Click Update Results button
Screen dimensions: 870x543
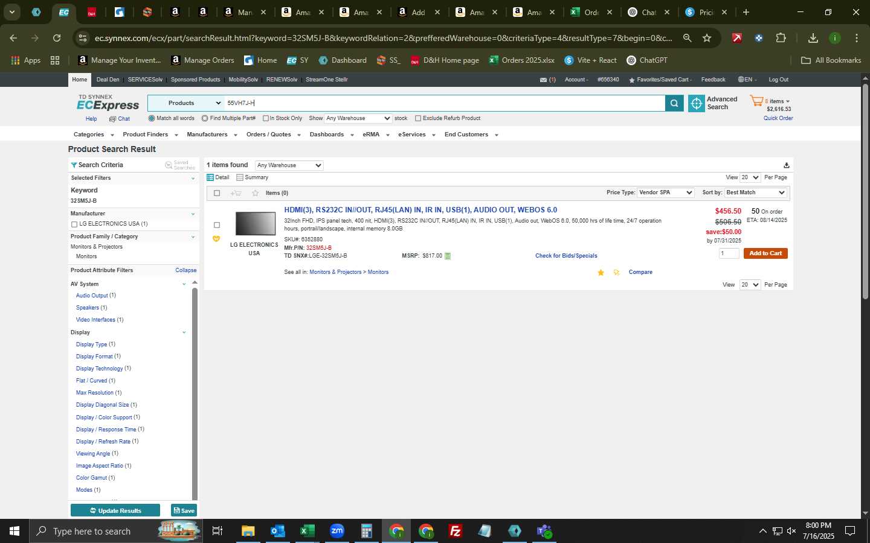point(115,510)
